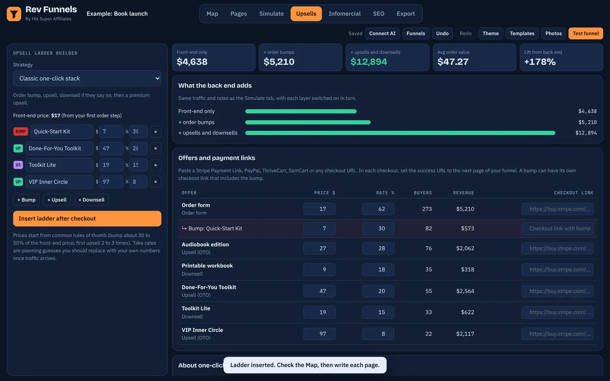Edit the Order form price field

coord(319,209)
